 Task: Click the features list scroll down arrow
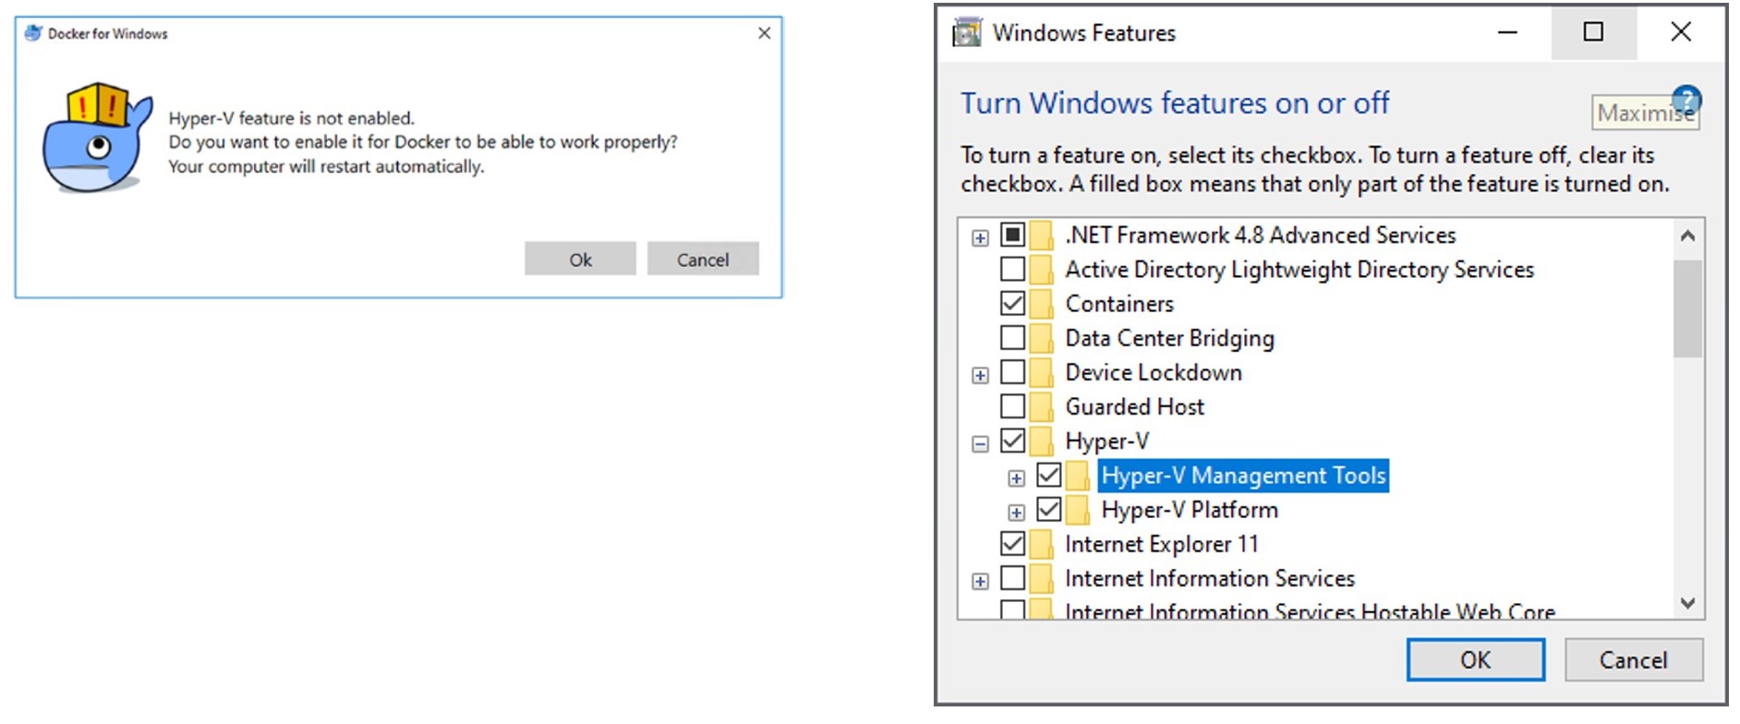click(1688, 604)
